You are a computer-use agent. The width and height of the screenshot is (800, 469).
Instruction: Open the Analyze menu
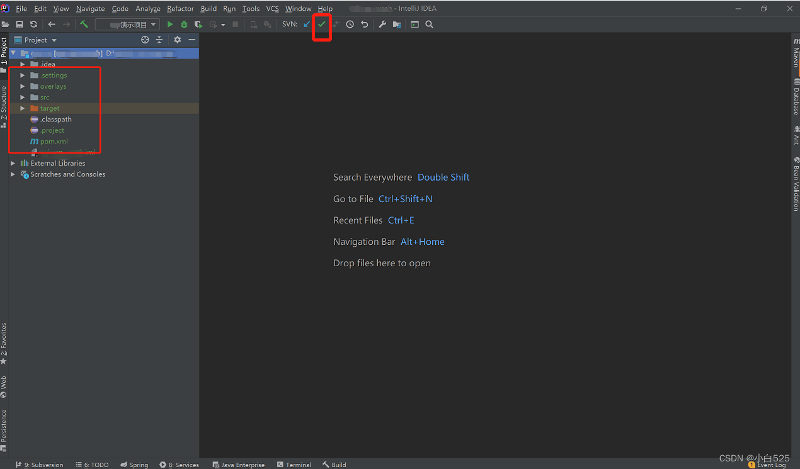[148, 9]
